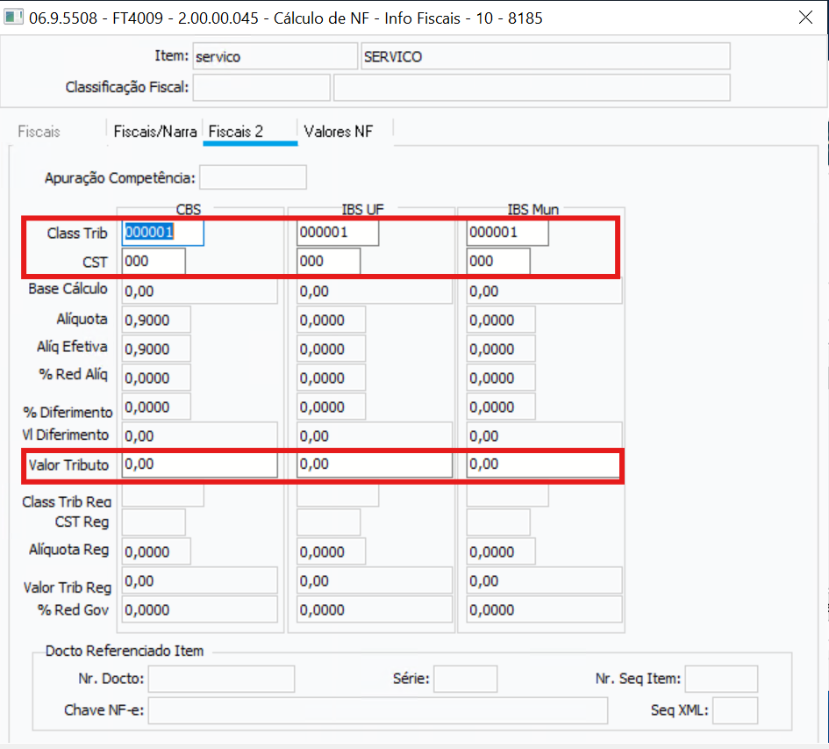Click the IBS UF Valor Trib Reg field
The height and width of the screenshot is (749, 829).
pyautogui.click(x=375, y=580)
